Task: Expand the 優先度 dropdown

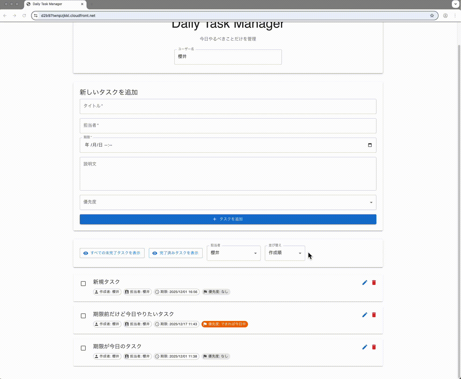Action: tap(228, 202)
